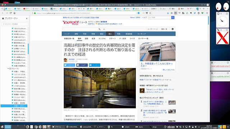Click the browser forward arrow
Image resolution: width=230 pixels, height=129 pixels.
pyautogui.click(x=7, y=13)
